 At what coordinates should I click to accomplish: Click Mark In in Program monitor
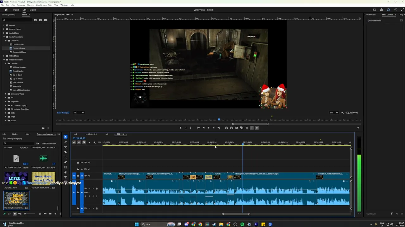186,128
